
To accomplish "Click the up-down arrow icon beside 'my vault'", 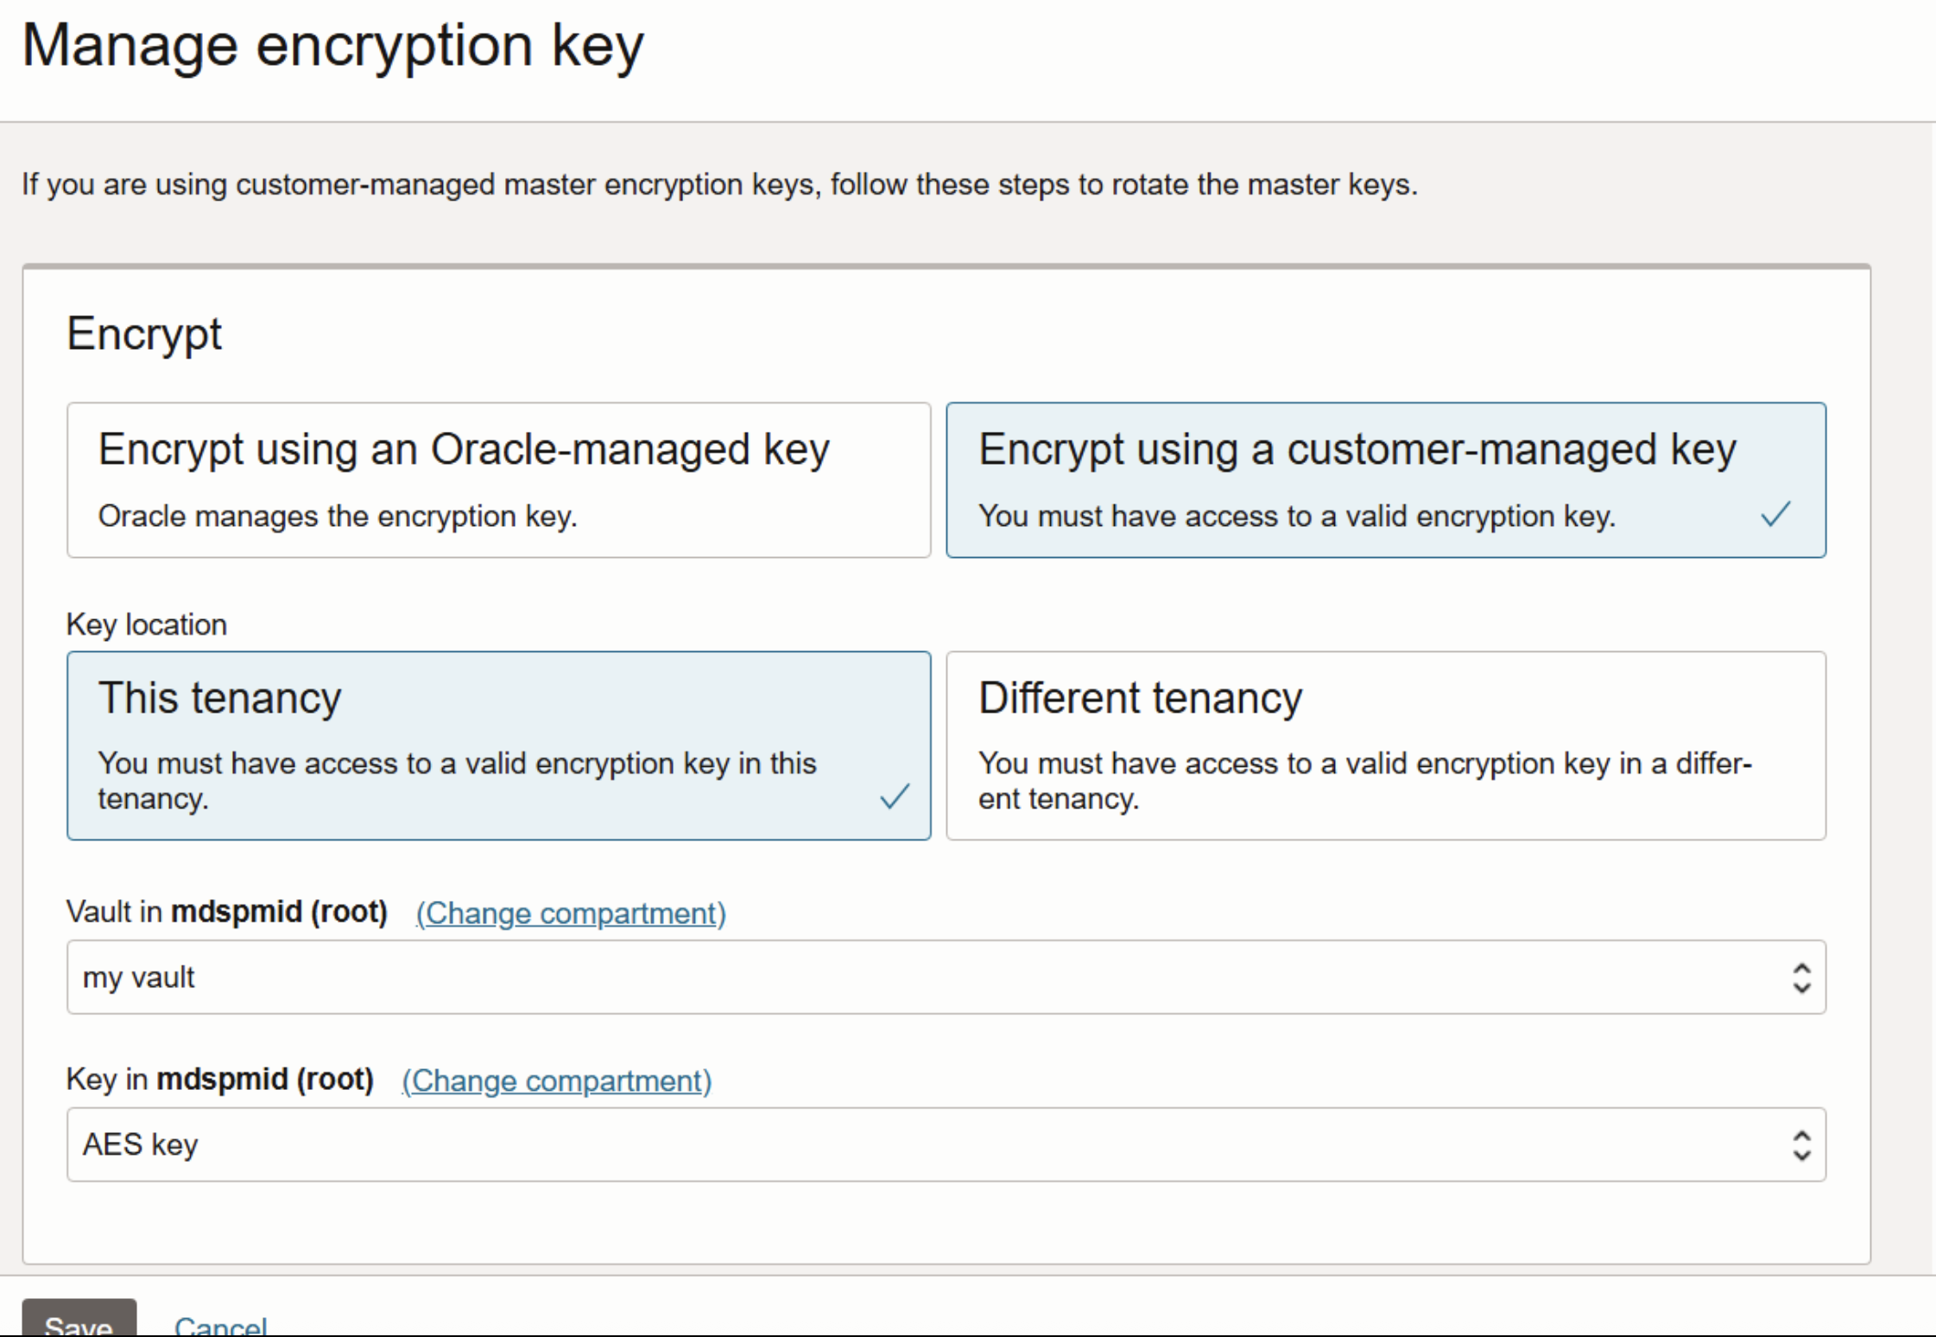I will click(x=1801, y=977).
